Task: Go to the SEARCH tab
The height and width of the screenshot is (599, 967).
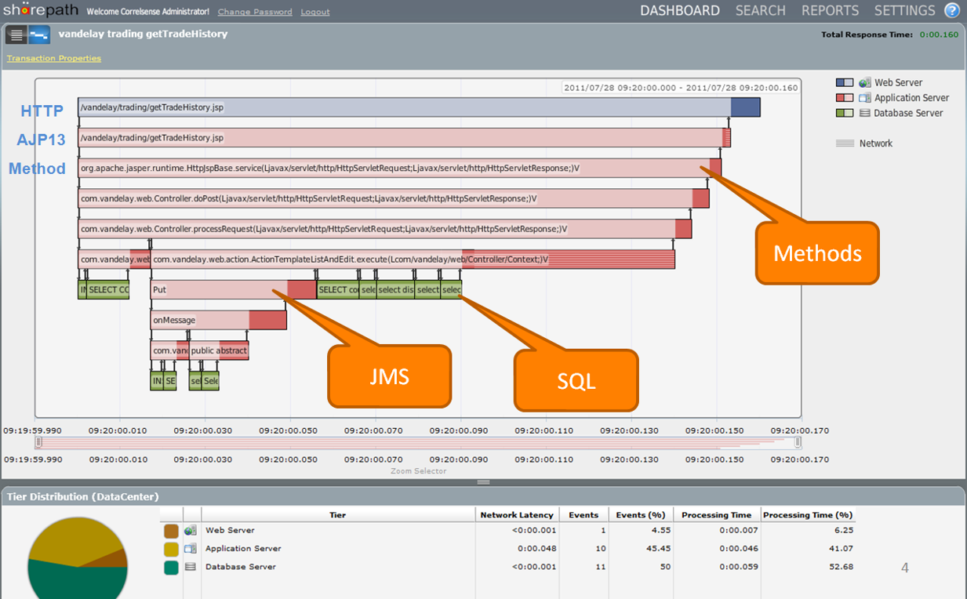Action: click(761, 11)
